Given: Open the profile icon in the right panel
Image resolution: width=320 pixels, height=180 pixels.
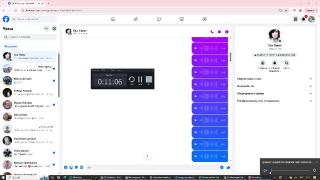Looking at the screenshot, I should pos(262,63).
